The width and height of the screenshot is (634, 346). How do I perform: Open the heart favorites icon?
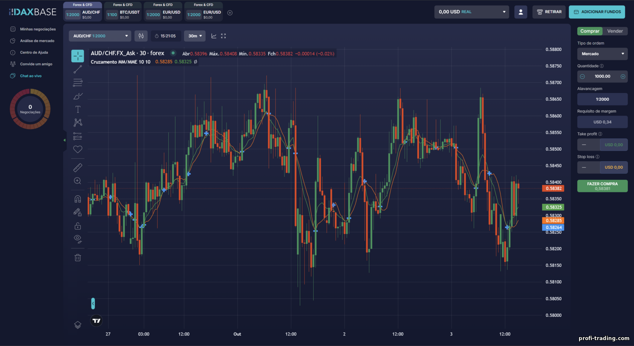(78, 149)
